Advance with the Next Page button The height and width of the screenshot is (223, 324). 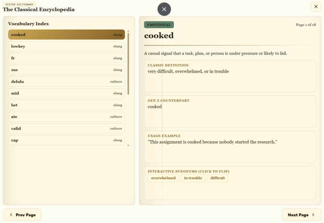(301, 215)
